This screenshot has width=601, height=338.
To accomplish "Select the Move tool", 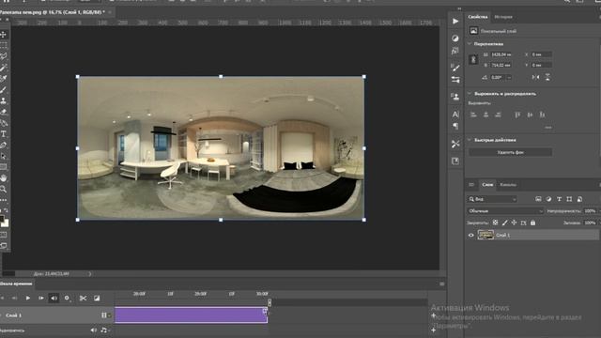I will tap(4, 35).
